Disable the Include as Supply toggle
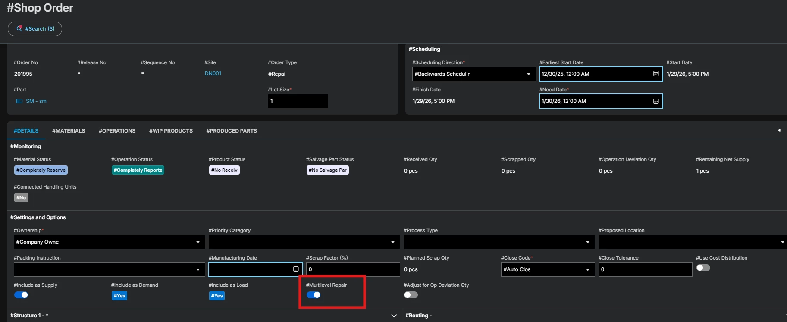The width and height of the screenshot is (787, 322). [x=21, y=295]
